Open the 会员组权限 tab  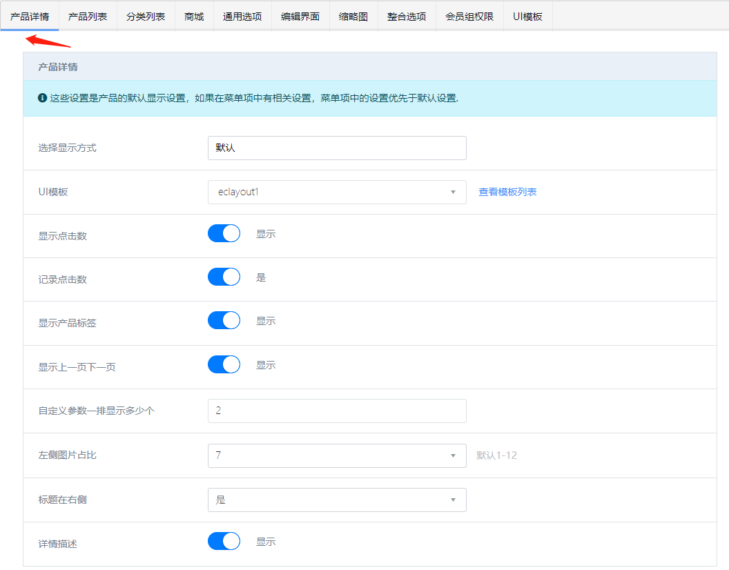point(469,17)
